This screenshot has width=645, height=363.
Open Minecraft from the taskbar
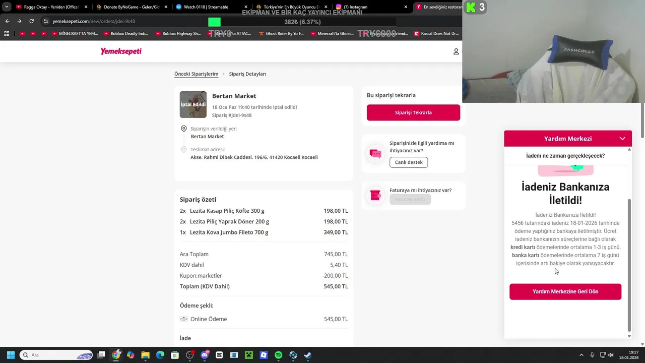[249, 355]
